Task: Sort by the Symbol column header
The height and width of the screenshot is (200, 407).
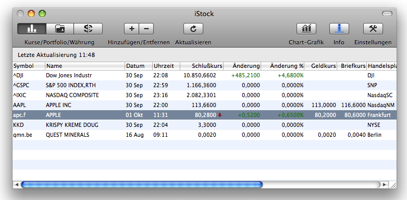Action: [29, 66]
